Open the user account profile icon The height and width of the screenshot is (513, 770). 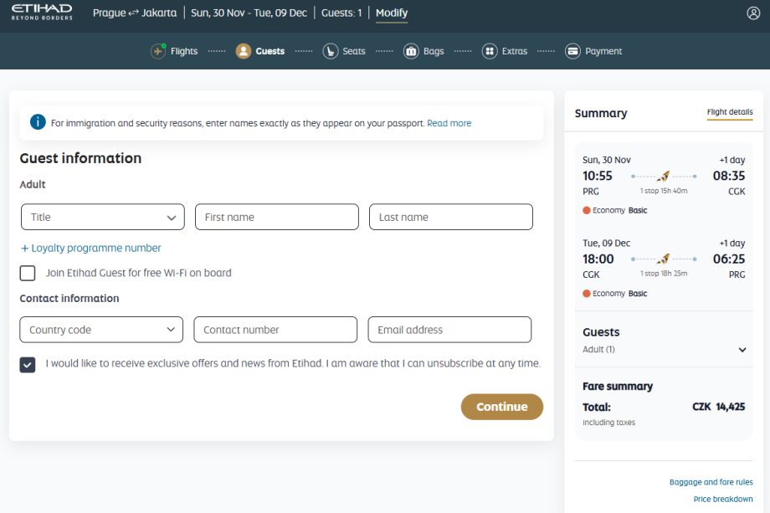(x=753, y=13)
